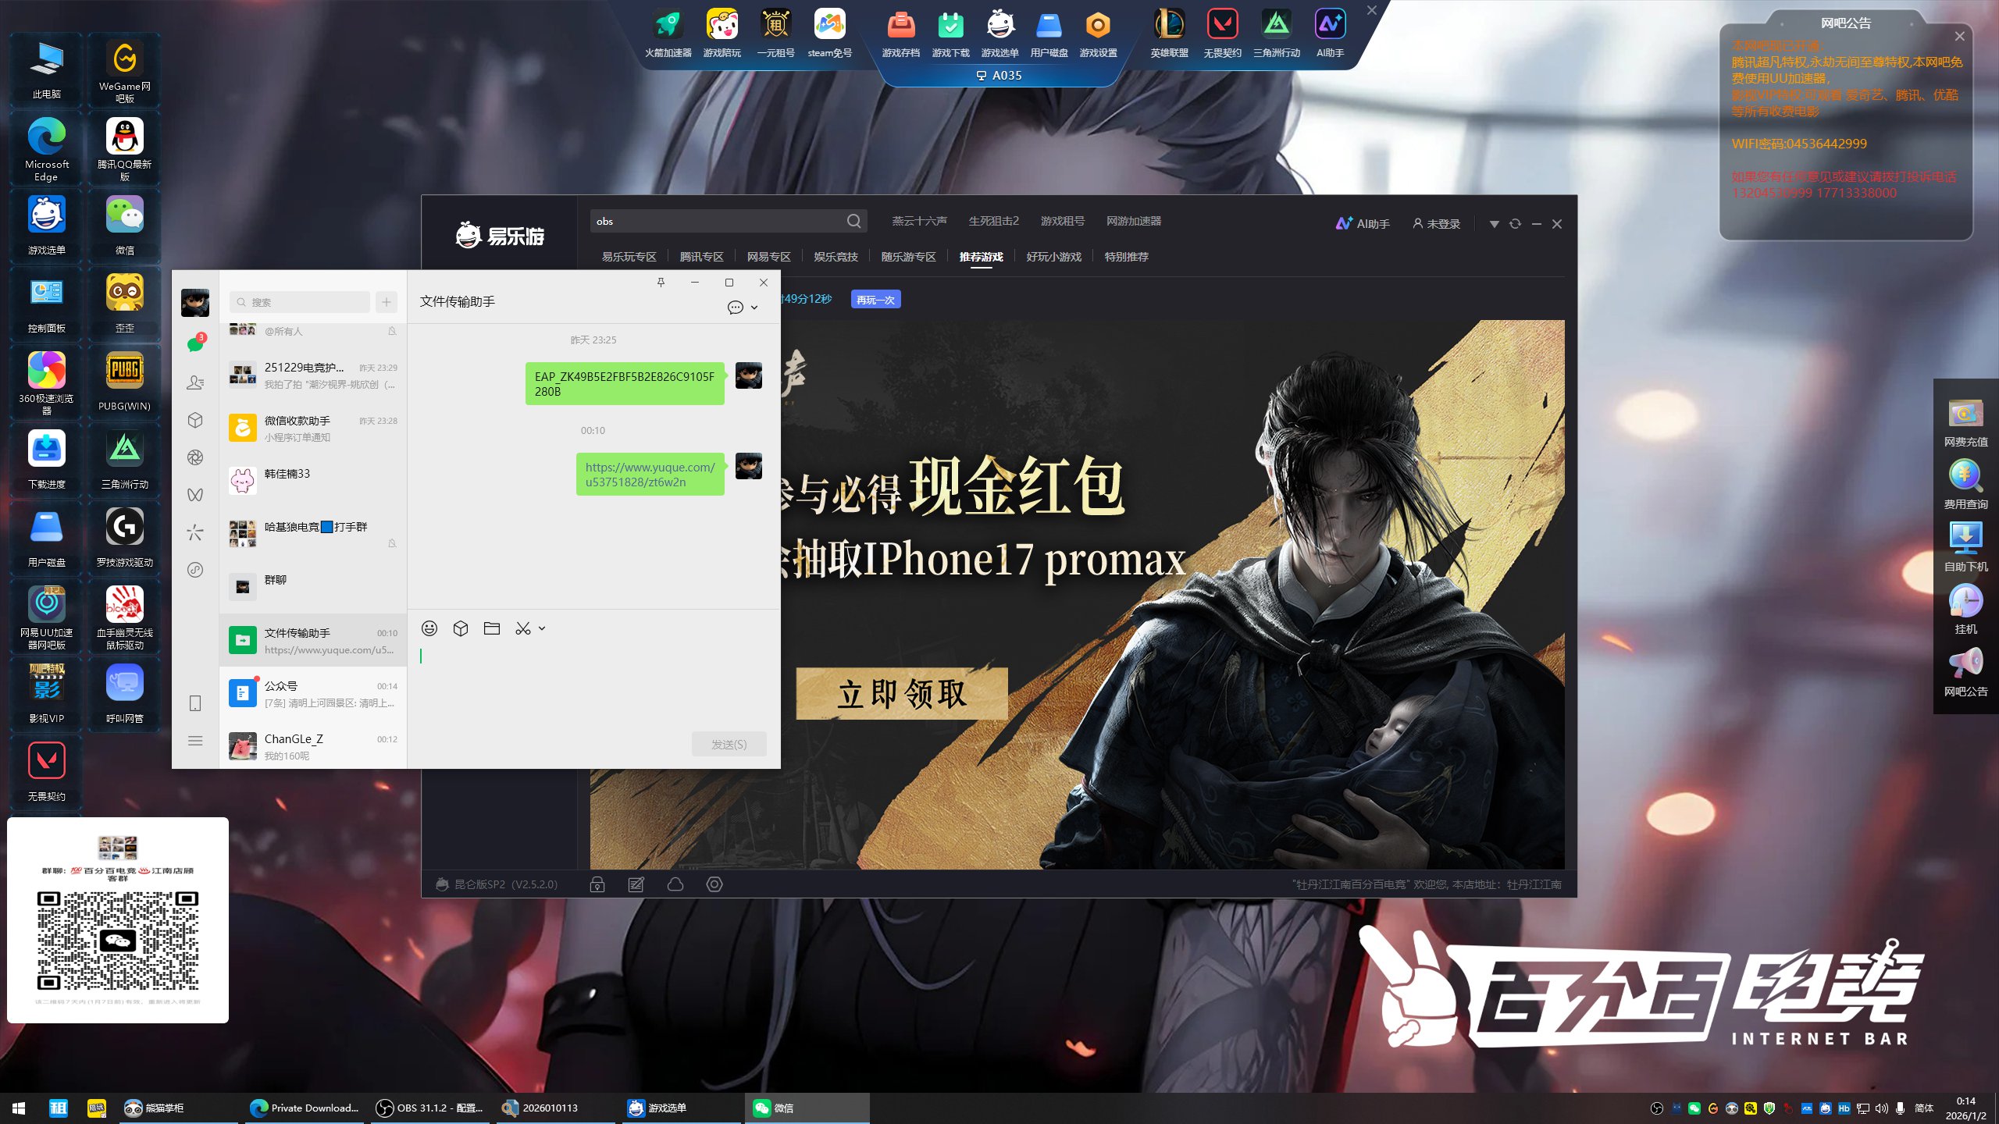
Task: Toggle volume icon in system tray
Action: [1881, 1108]
